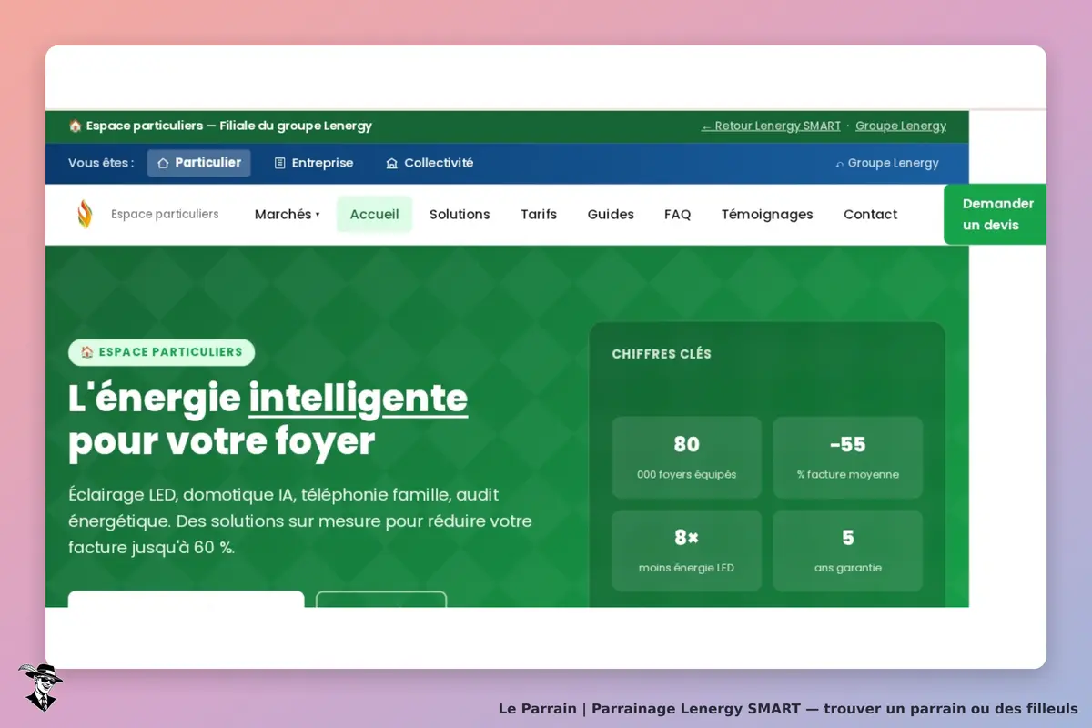Follow the Retour Lenergy SMART link
The image size is (1092, 728).
coord(771,126)
